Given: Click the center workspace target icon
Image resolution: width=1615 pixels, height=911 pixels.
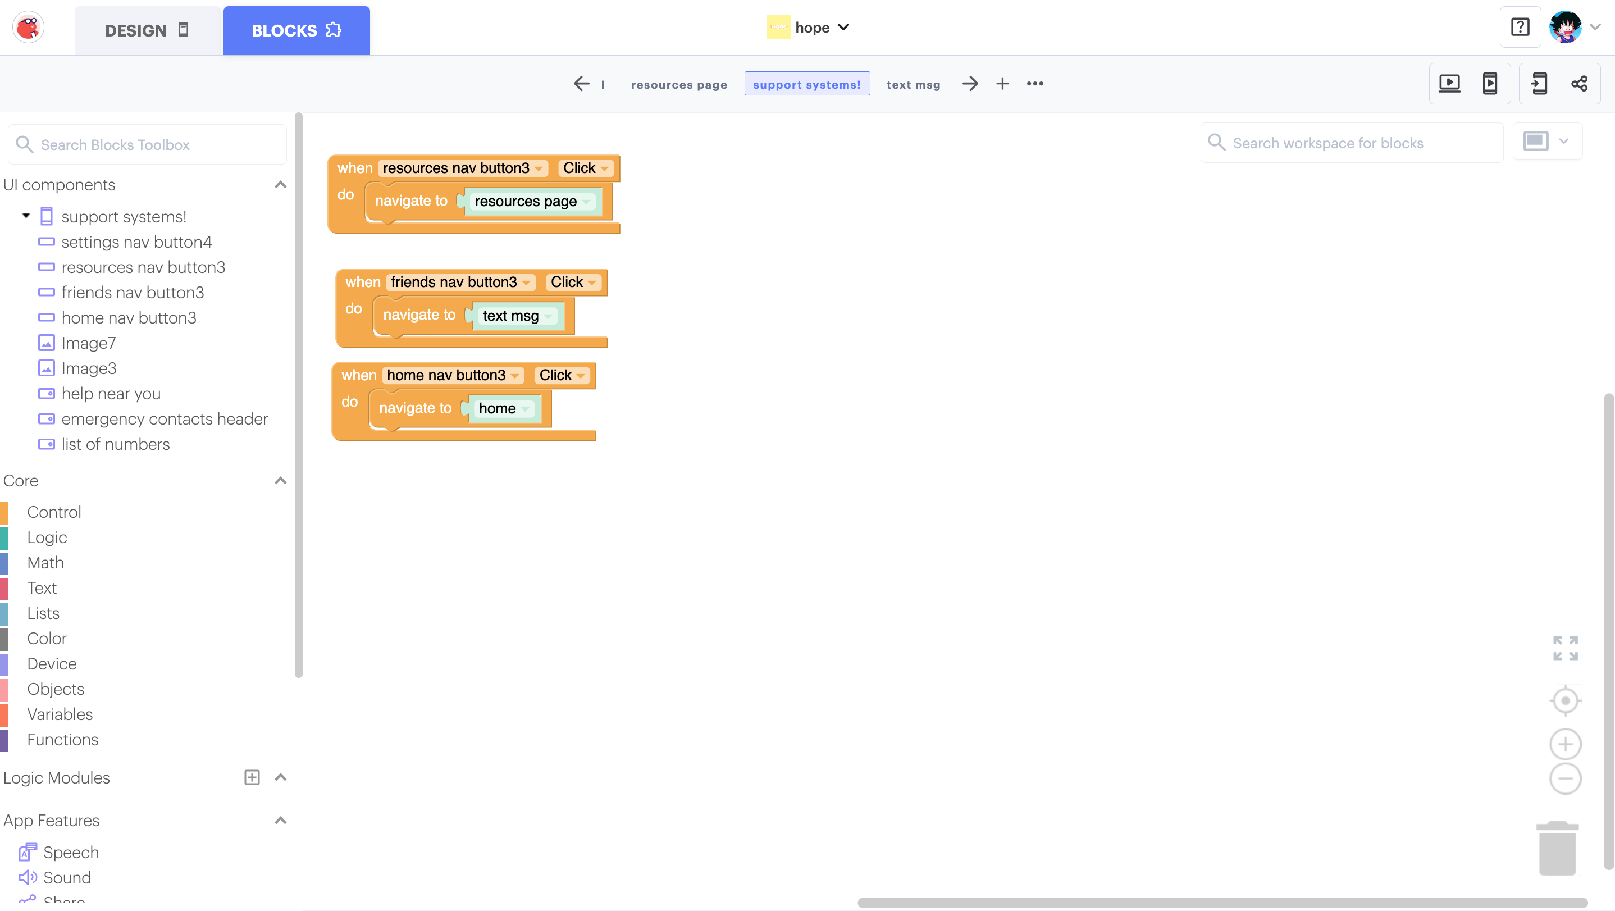Looking at the screenshot, I should [x=1565, y=700].
